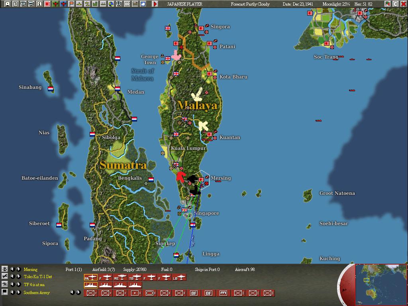This screenshot has width=408, height=306.
Task: Click the cloud weather toolbar icon
Action: [143, 4]
